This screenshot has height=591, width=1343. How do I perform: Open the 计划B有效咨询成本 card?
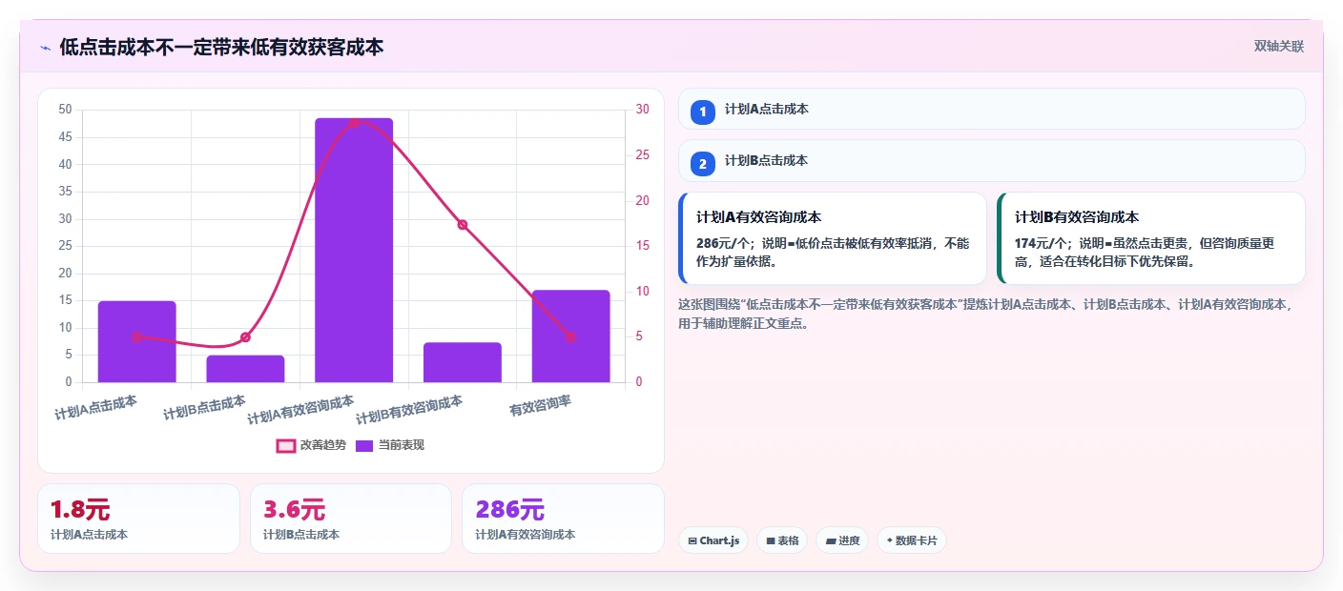click(1150, 238)
